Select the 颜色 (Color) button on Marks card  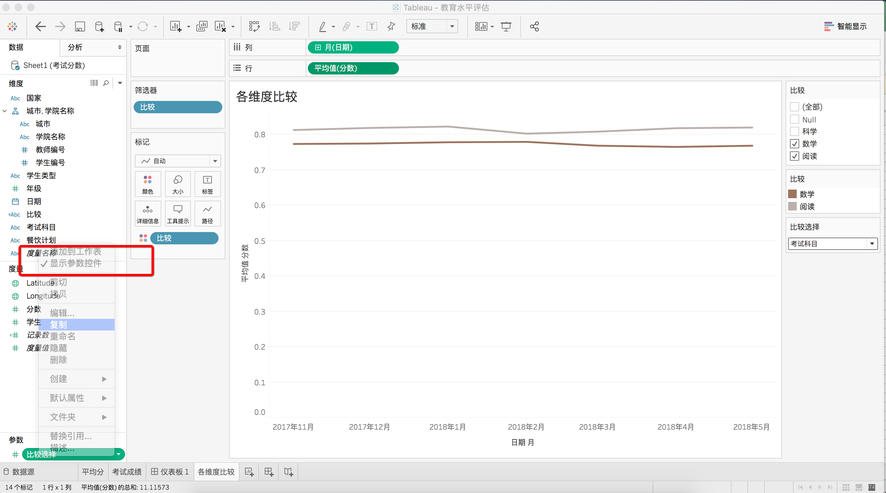(147, 184)
